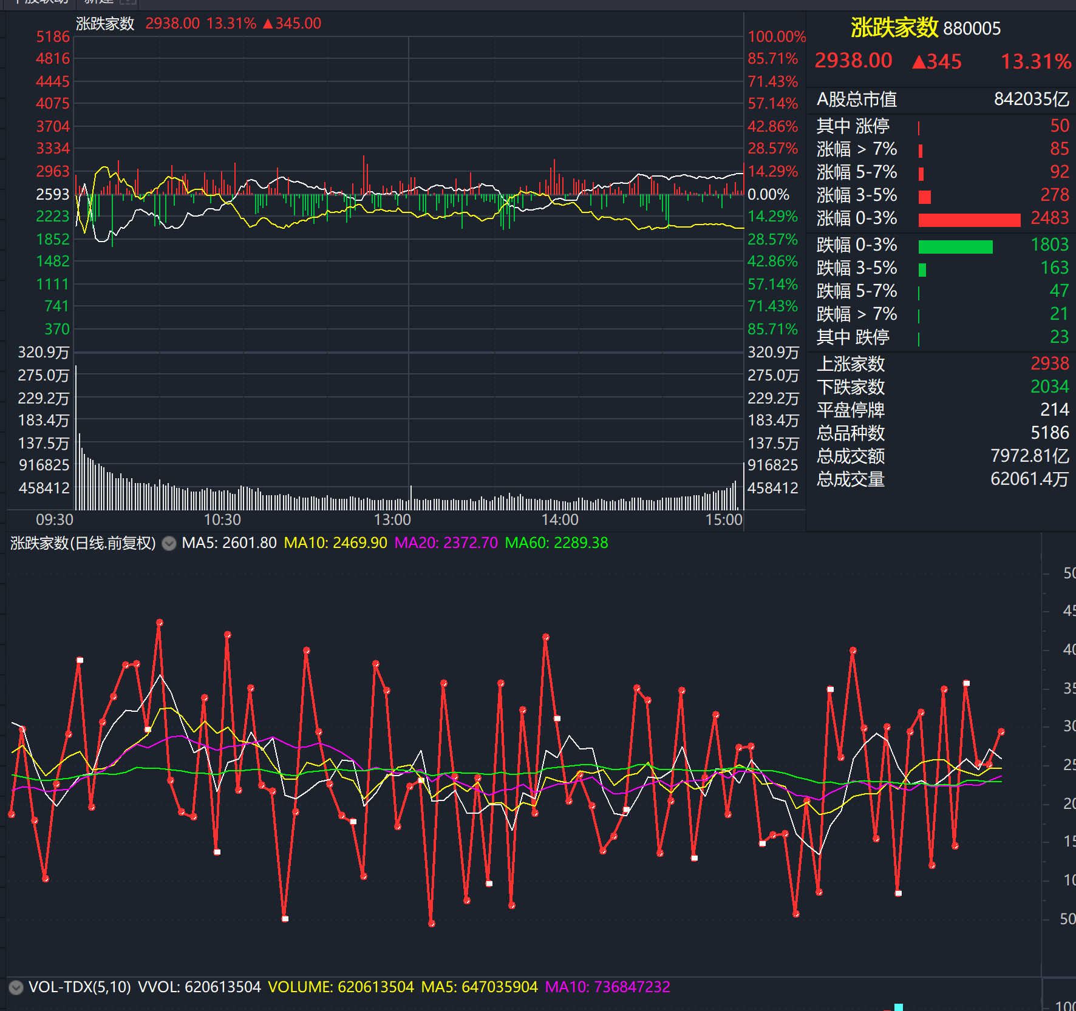This screenshot has width=1076, height=1011.
Task: Click the 10:30 time axis label
Action: coord(222,519)
